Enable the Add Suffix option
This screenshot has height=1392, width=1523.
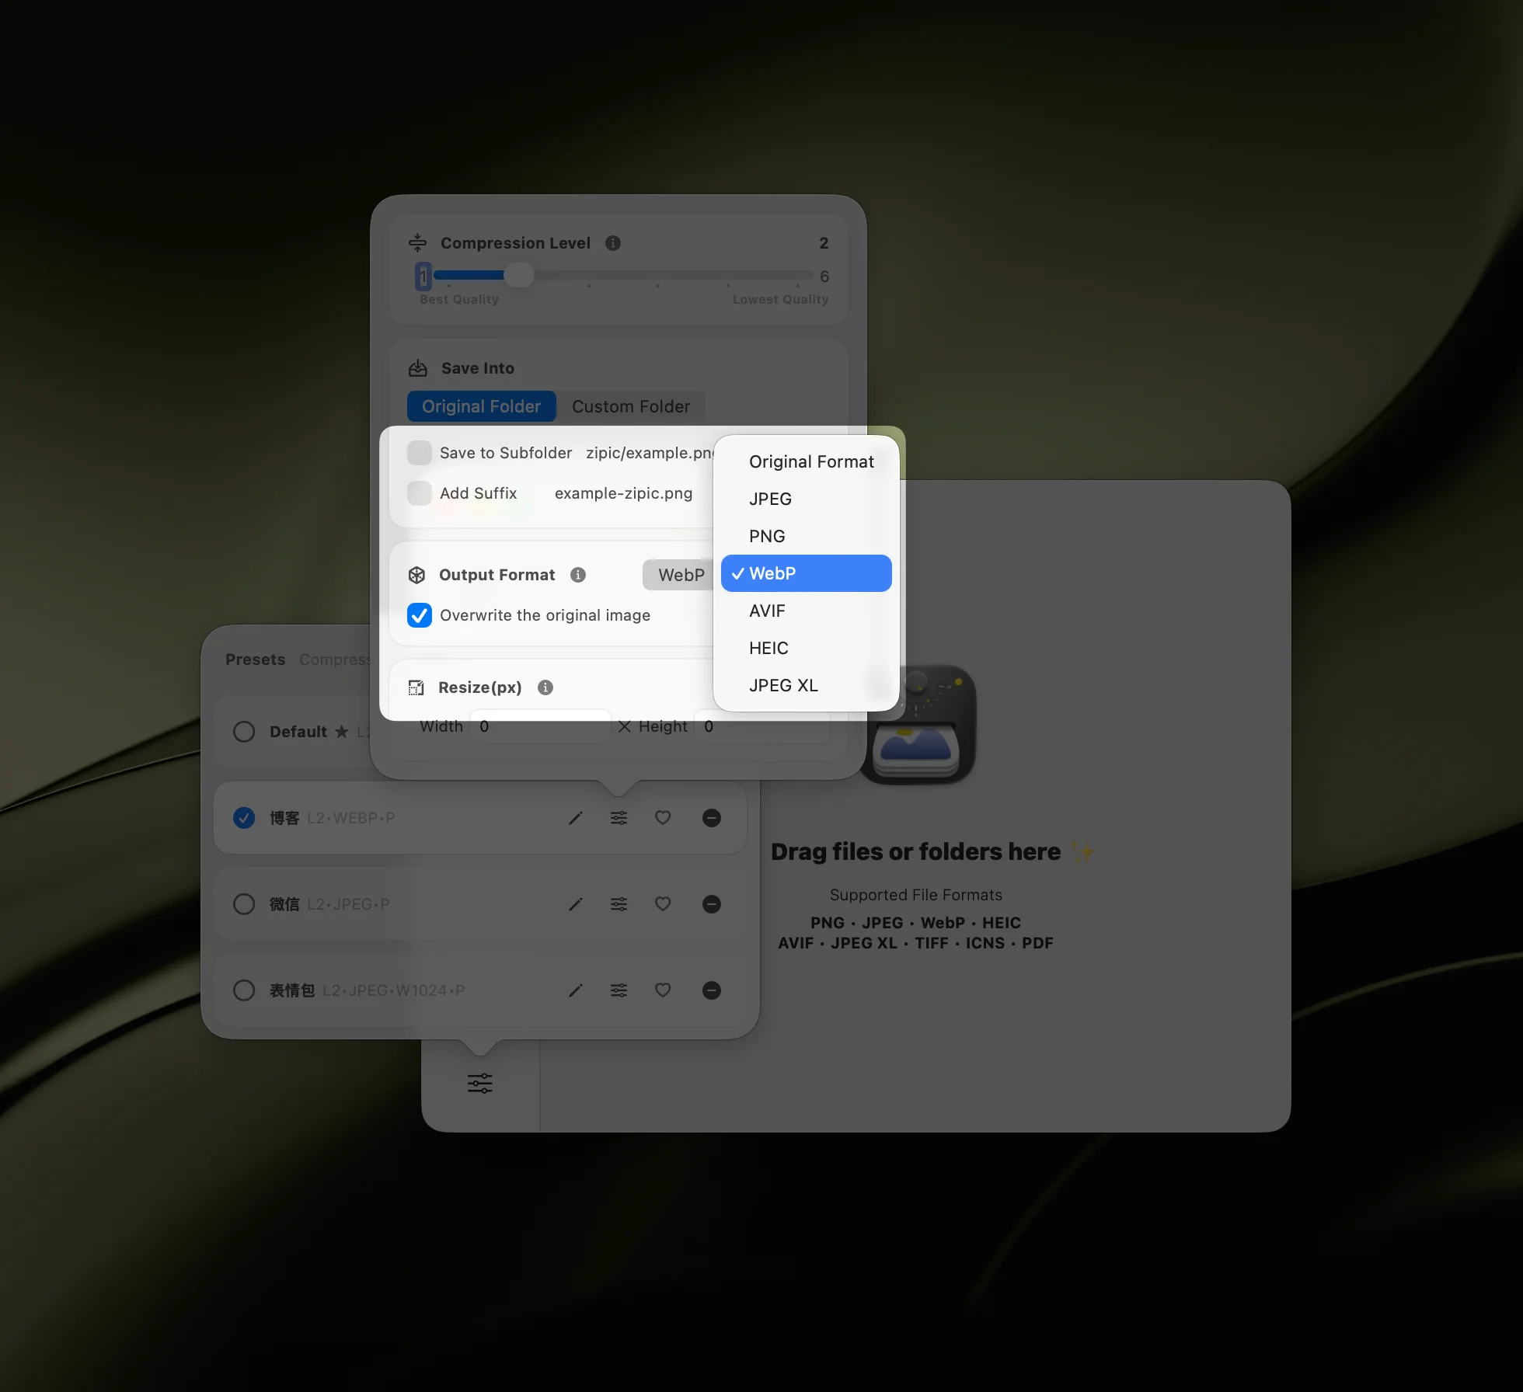(x=419, y=492)
